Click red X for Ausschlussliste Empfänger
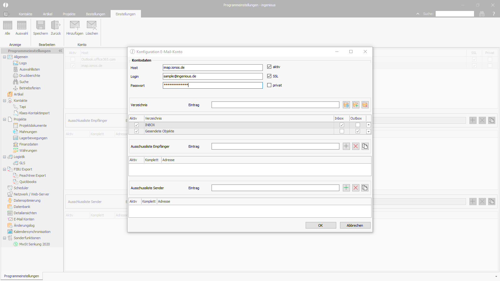The height and width of the screenshot is (281, 500). point(356,146)
